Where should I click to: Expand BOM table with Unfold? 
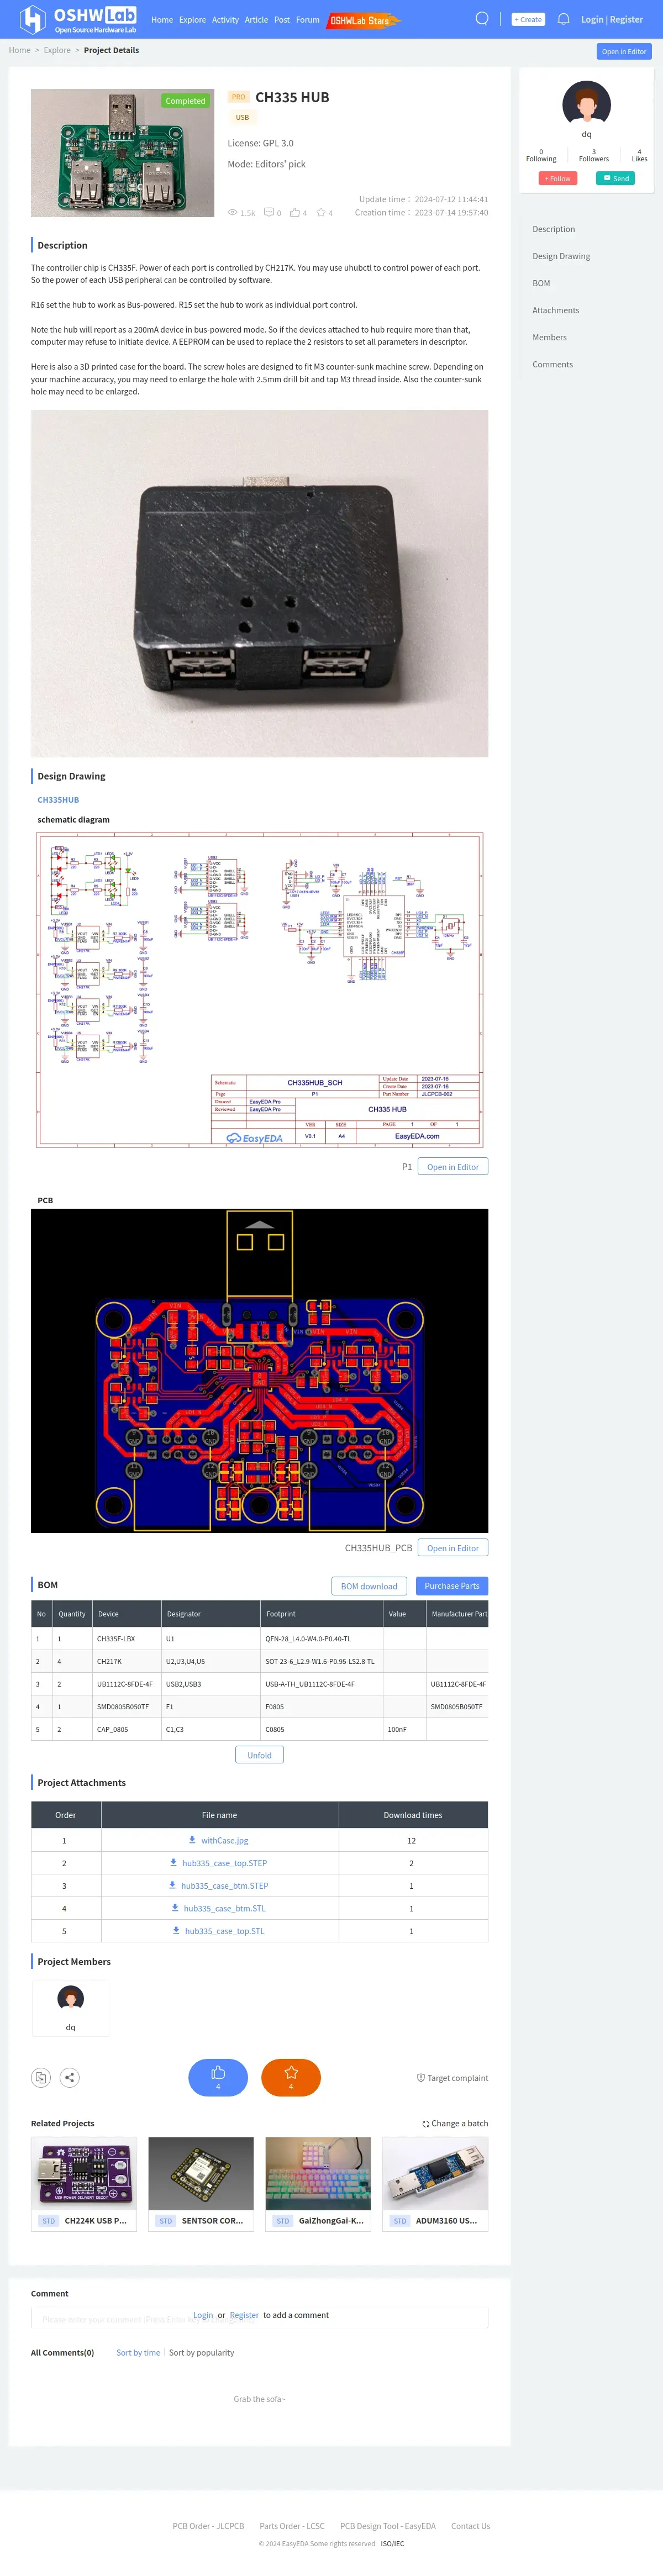(x=259, y=1754)
